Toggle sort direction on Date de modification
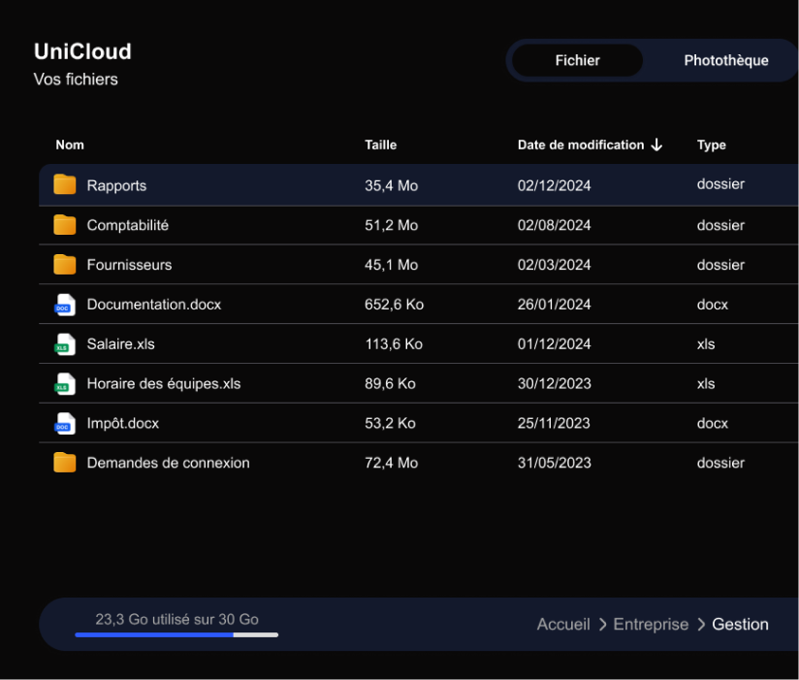Viewport: 799px width, 680px height. click(x=657, y=144)
